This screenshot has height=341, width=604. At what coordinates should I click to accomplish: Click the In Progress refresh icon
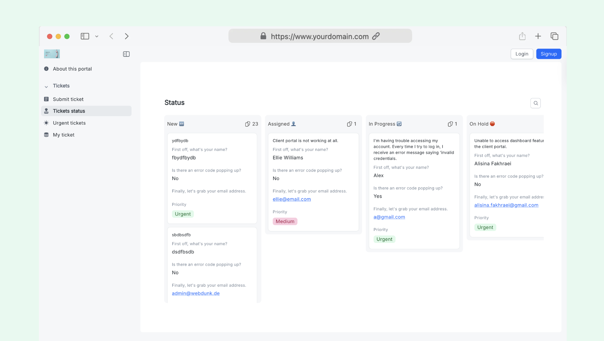[399, 124]
